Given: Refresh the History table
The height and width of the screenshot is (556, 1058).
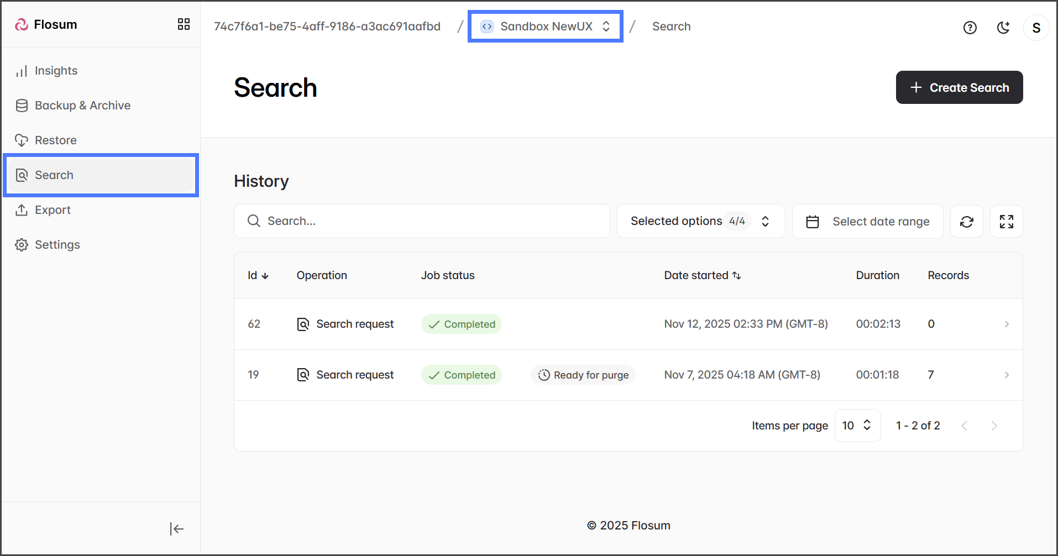Looking at the screenshot, I should (966, 222).
